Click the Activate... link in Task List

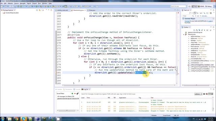[x=205, y=16]
